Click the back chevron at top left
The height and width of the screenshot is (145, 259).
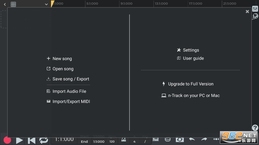pyautogui.click(x=5, y=4)
